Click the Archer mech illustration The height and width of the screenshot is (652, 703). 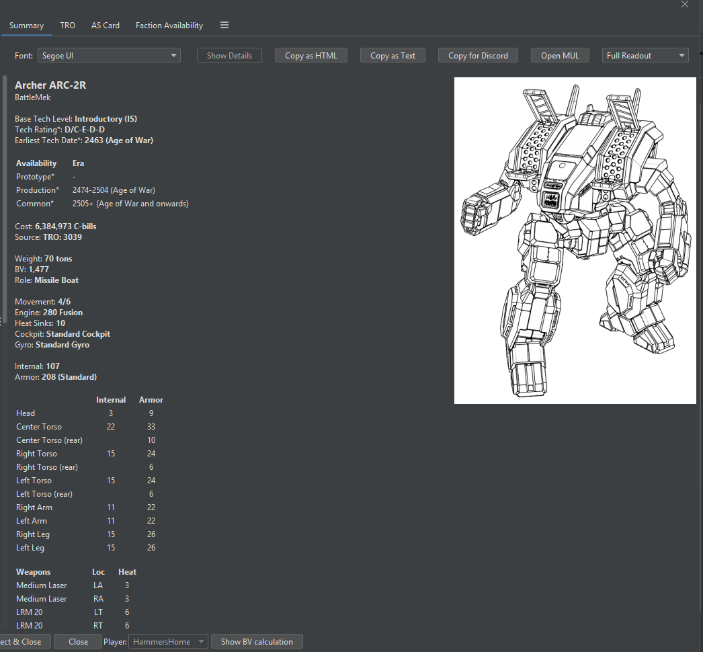point(575,241)
